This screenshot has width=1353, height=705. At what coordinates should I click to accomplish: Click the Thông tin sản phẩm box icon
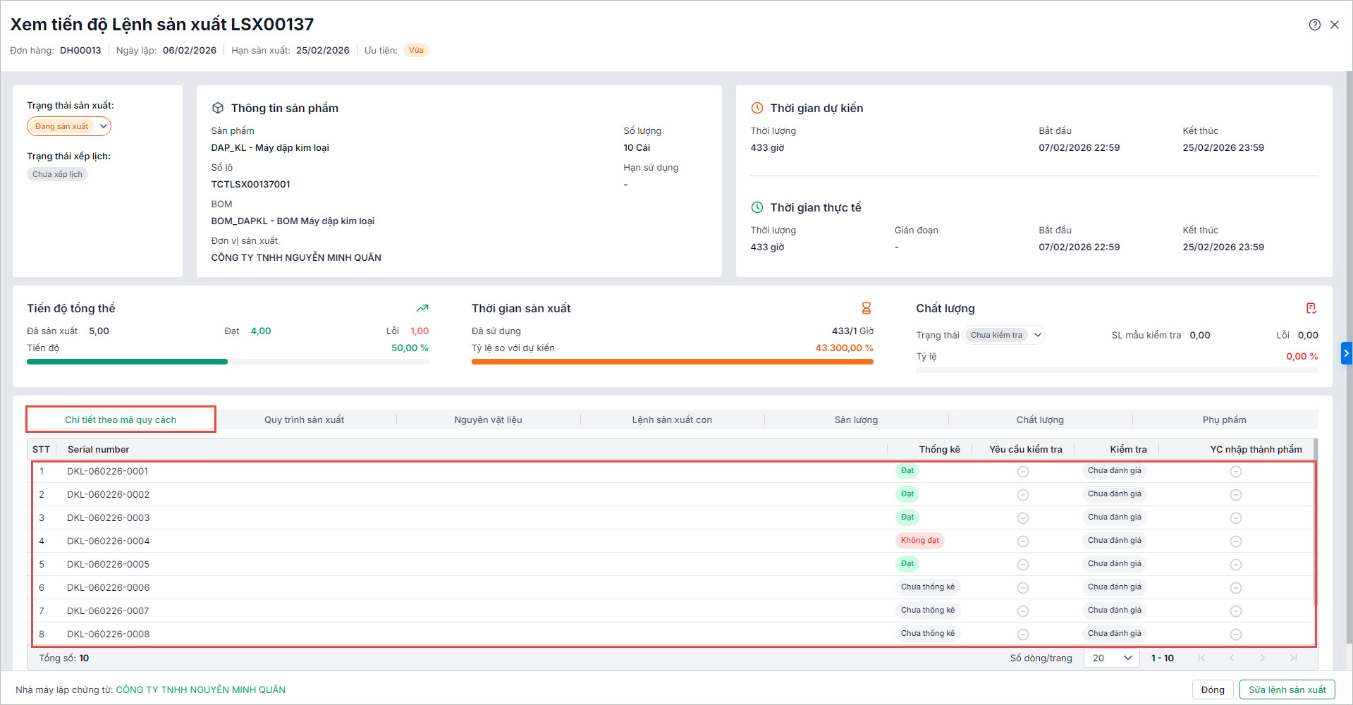[218, 108]
